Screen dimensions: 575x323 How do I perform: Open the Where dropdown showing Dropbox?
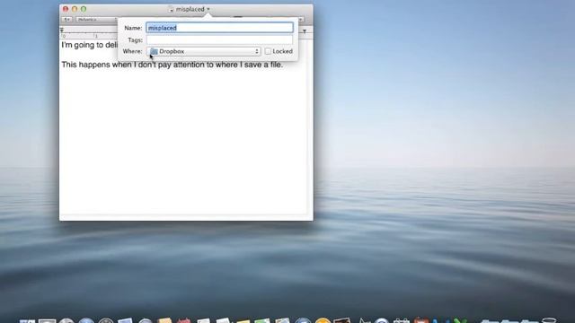204,51
